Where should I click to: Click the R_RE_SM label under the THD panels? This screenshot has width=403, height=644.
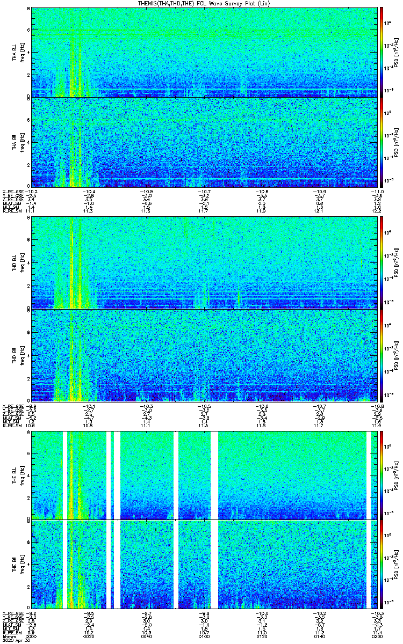point(11,425)
